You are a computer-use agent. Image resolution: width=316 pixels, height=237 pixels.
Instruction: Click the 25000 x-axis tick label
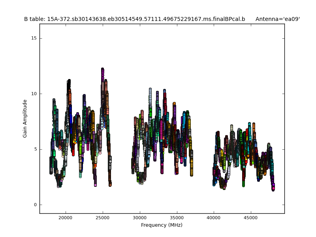point(103,217)
